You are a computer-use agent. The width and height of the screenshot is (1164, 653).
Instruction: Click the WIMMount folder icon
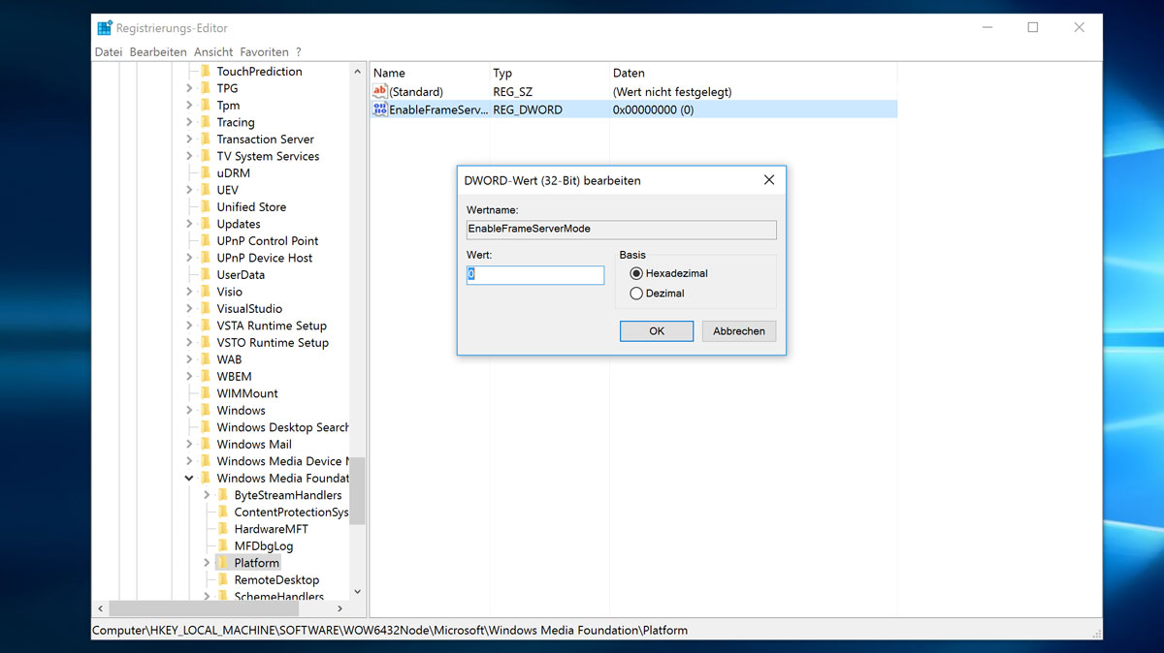coord(206,393)
